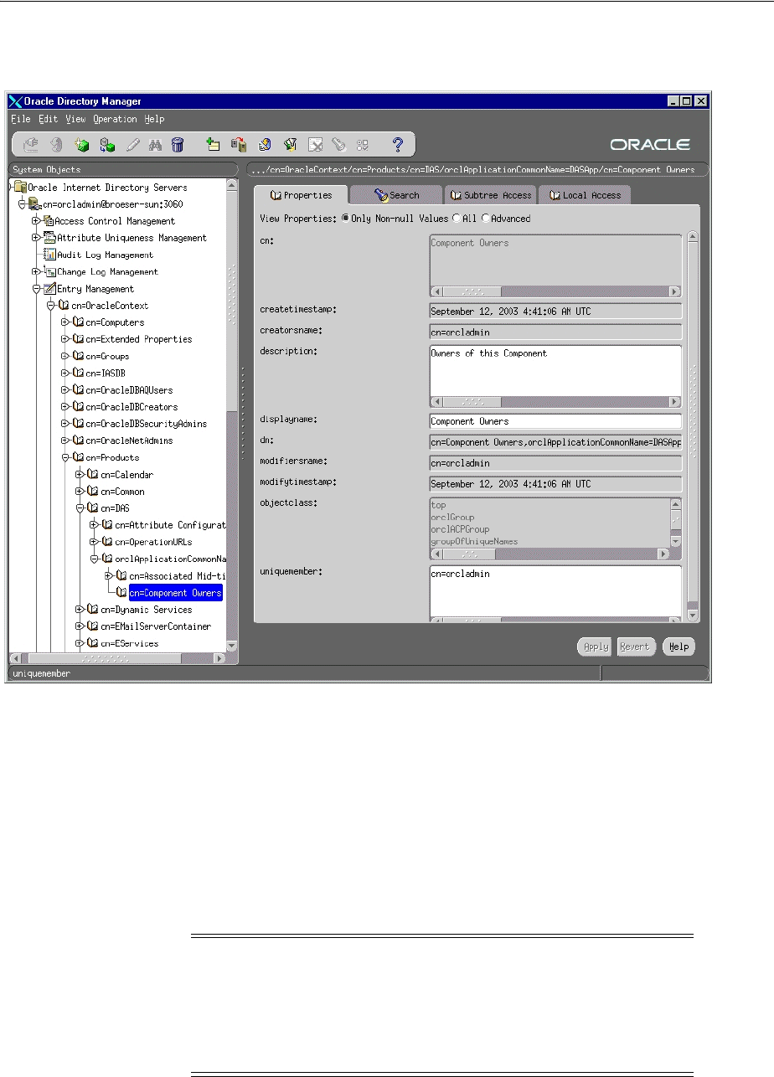Viewport: 774px width, 1077px height.
Task: Click the Create Like toolbar icon with arrows
Action: click(x=106, y=145)
